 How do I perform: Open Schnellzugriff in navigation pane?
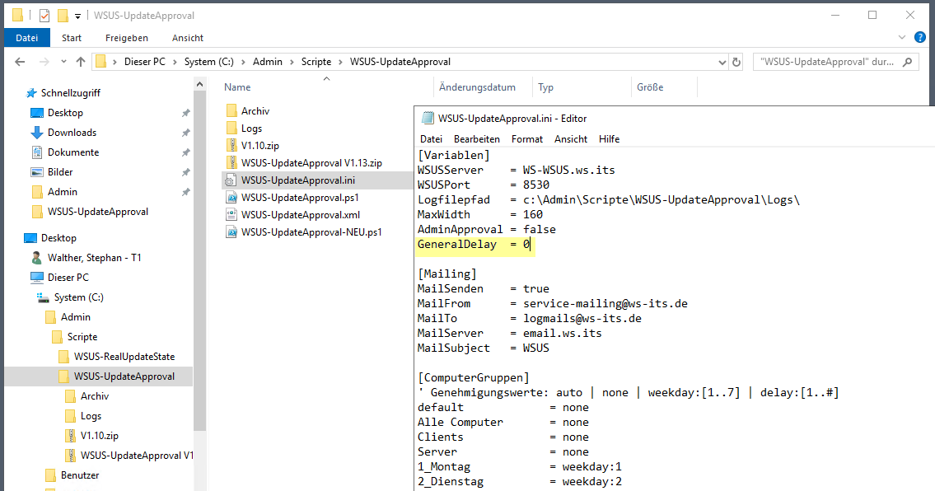[x=70, y=93]
